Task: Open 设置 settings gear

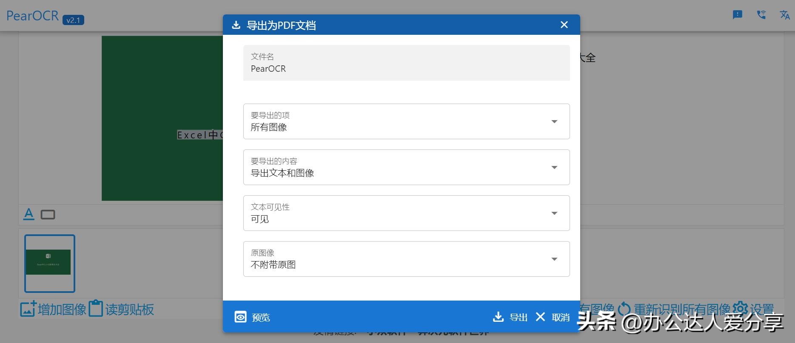Action: coord(754,309)
